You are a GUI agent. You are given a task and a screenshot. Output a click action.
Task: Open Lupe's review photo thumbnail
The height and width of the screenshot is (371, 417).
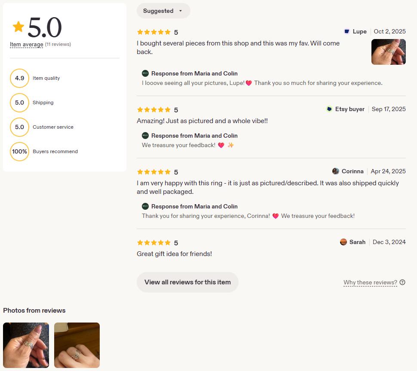[388, 52]
